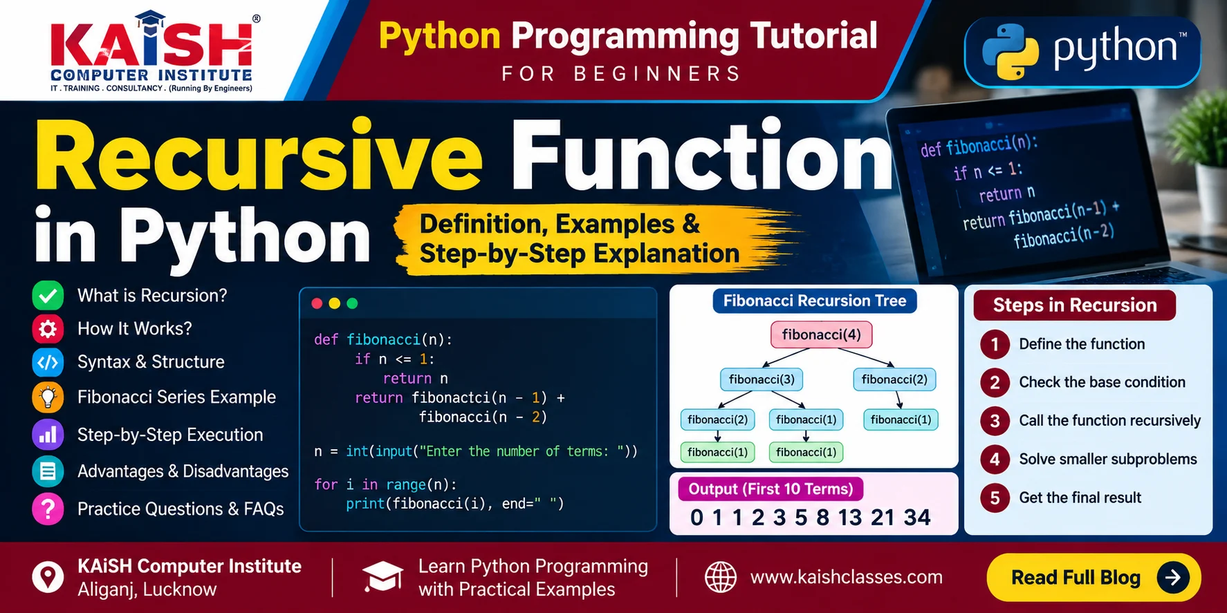Click the pink question mark icon for Practice Questions

pyautogui.click(x=48, y=509)
